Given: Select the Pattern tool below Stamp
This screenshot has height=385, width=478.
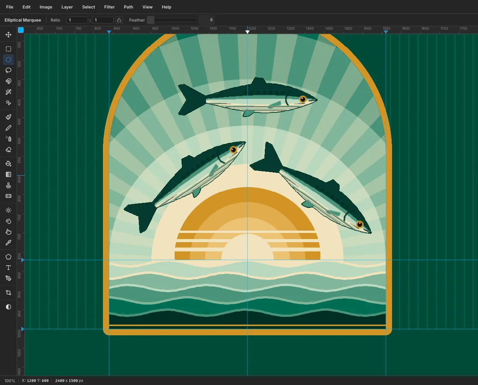Looking at the screenshot, I should tap(8, 196).
